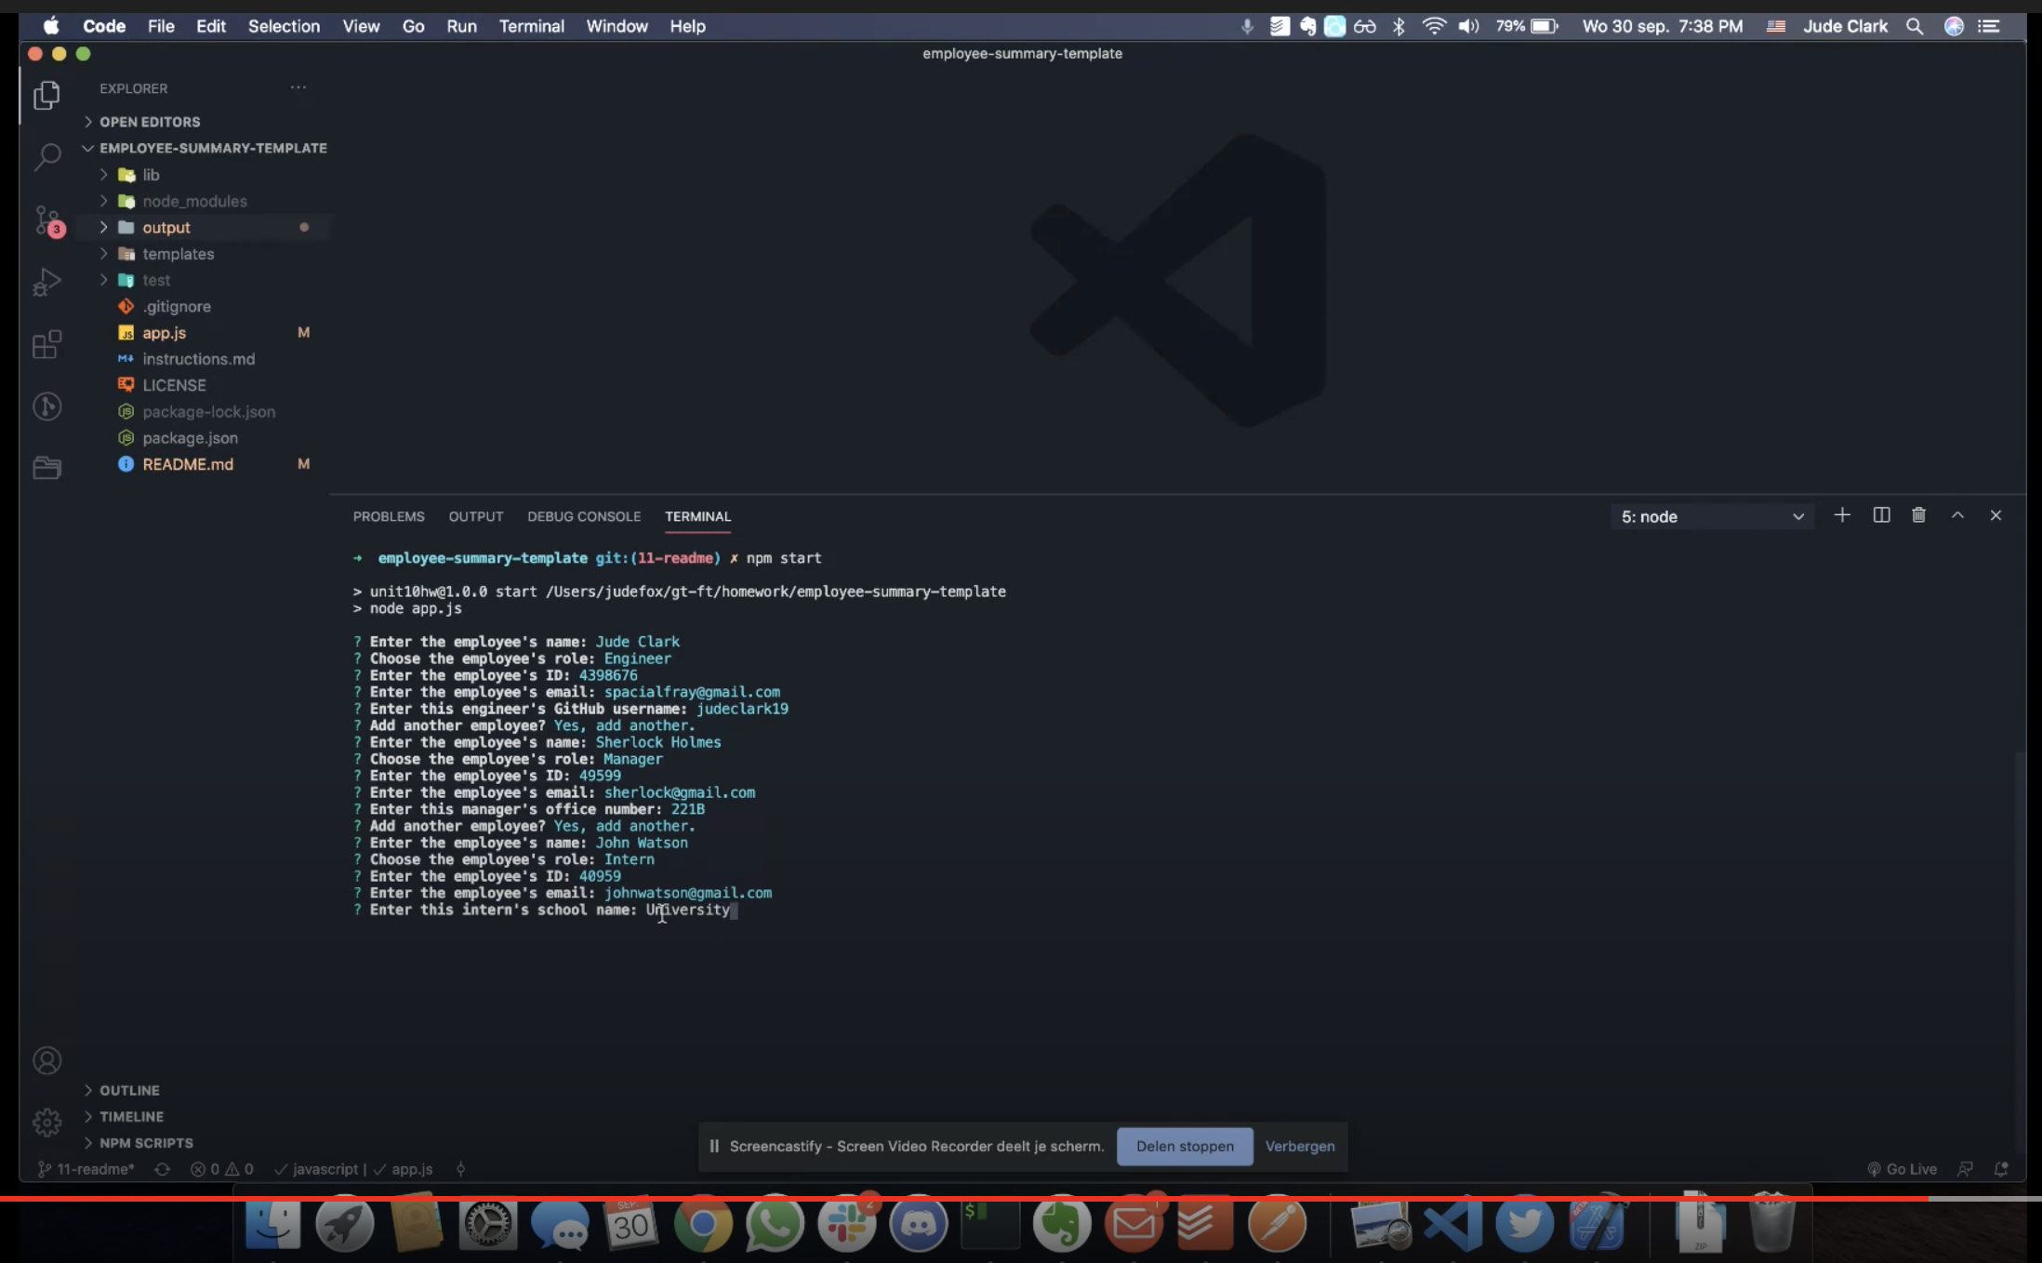The image size is (2042, 1263).
Task: Expand the OUTLINE section
Action: coord(129,1090)
